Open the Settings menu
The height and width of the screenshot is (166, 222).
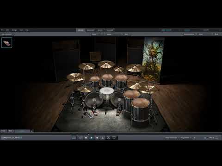point(14,30)
